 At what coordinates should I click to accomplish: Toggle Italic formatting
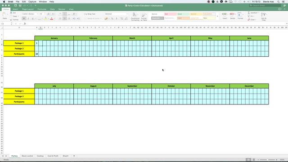click(x=28, y=18)
